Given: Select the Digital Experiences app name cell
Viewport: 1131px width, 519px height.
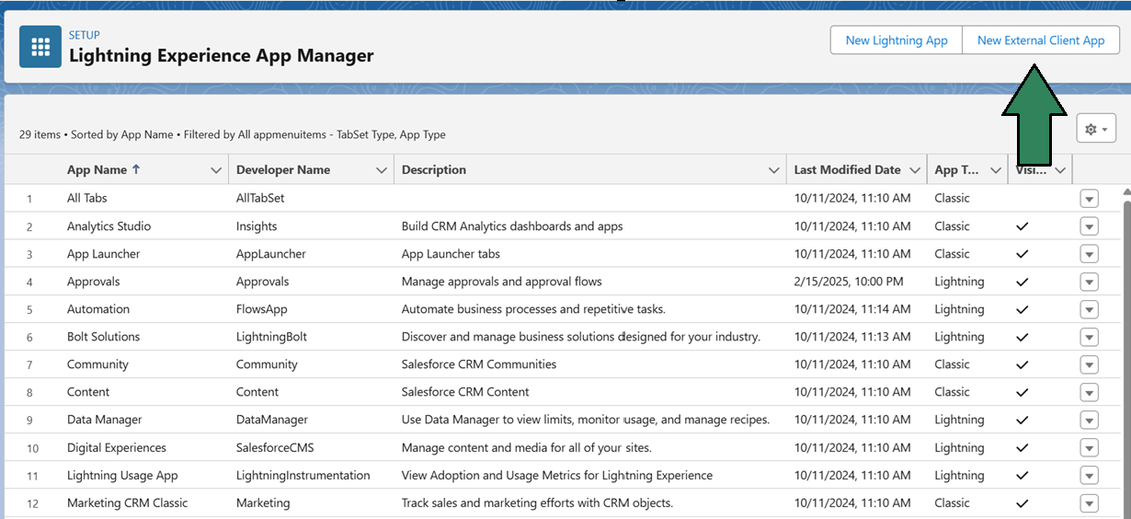Looking at the screenshot, I should (117, 447).
